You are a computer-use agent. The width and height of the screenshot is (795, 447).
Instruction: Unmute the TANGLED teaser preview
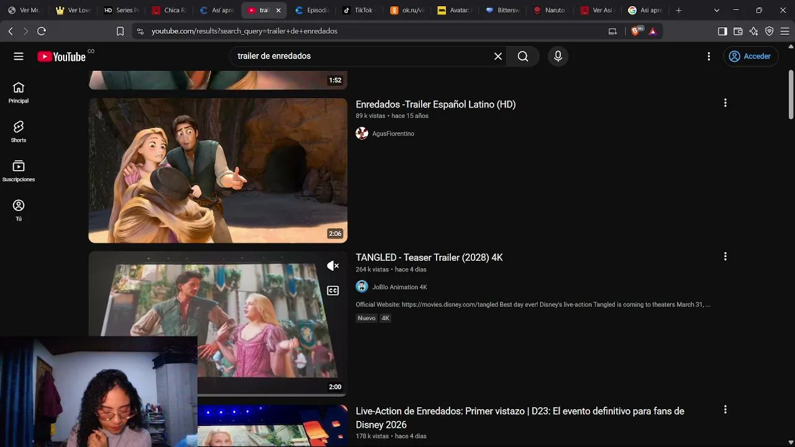pos(333,266)
